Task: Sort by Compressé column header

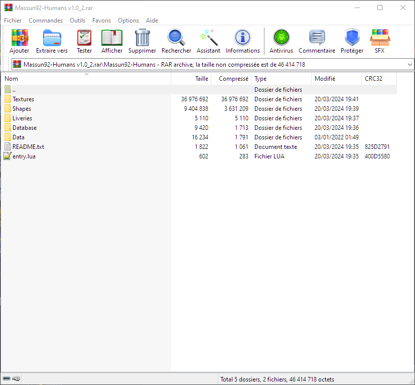Action: click(x=231, y=79)
